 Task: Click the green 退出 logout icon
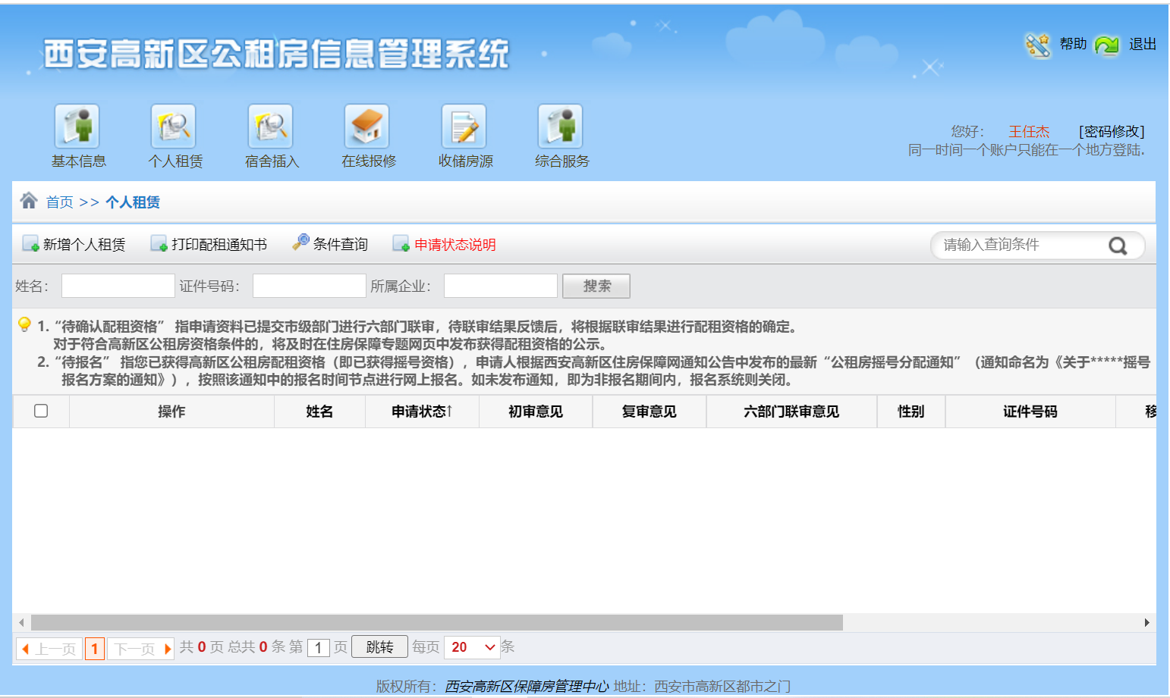[x=1107, y=45]
